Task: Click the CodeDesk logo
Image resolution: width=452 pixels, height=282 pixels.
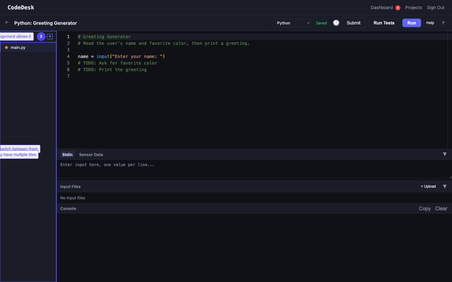Action: coord(21,8)
